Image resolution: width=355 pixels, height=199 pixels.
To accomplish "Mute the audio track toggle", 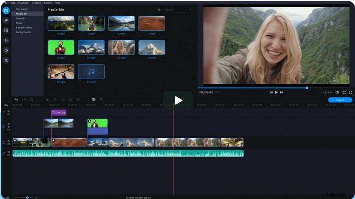I will 8,153.
